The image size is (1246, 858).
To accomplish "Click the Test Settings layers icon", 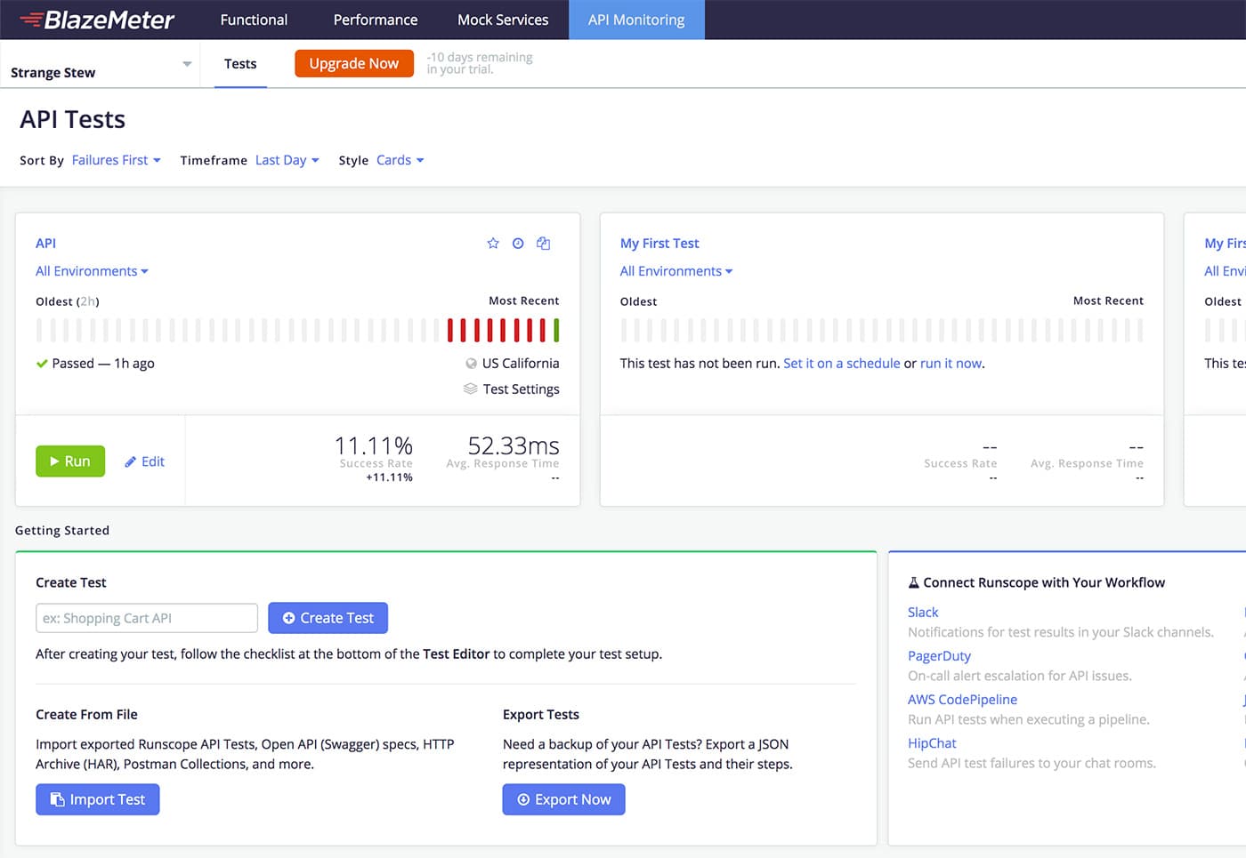I will (x=471, y=389).
